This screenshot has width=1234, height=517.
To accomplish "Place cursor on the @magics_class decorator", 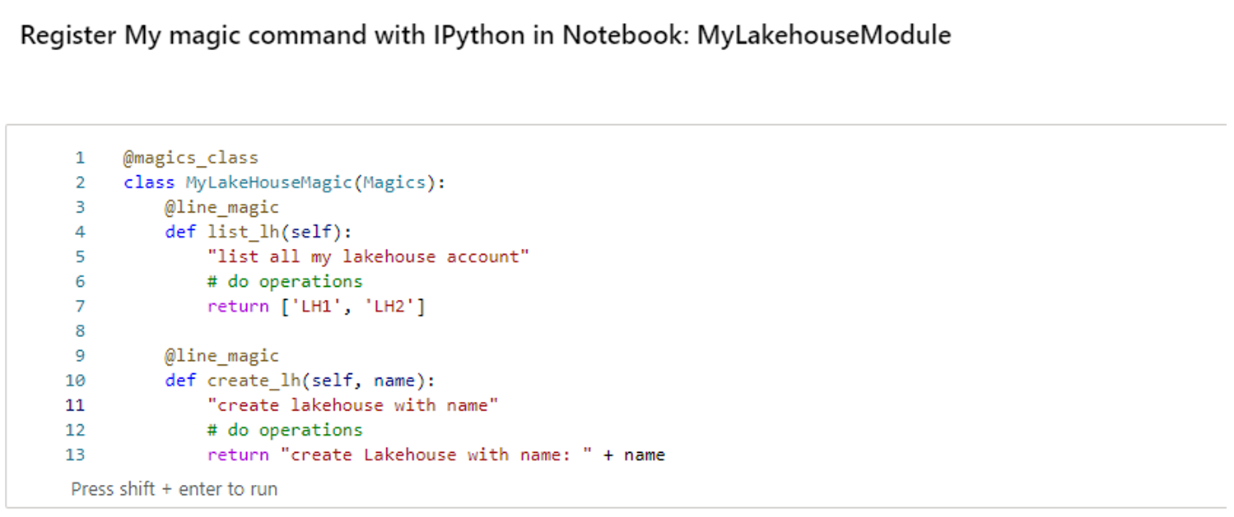I will pyautogui.click(x=190, y=158).
